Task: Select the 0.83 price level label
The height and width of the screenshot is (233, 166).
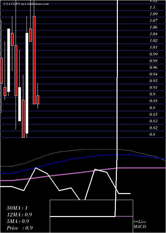Action: point(153,121)
